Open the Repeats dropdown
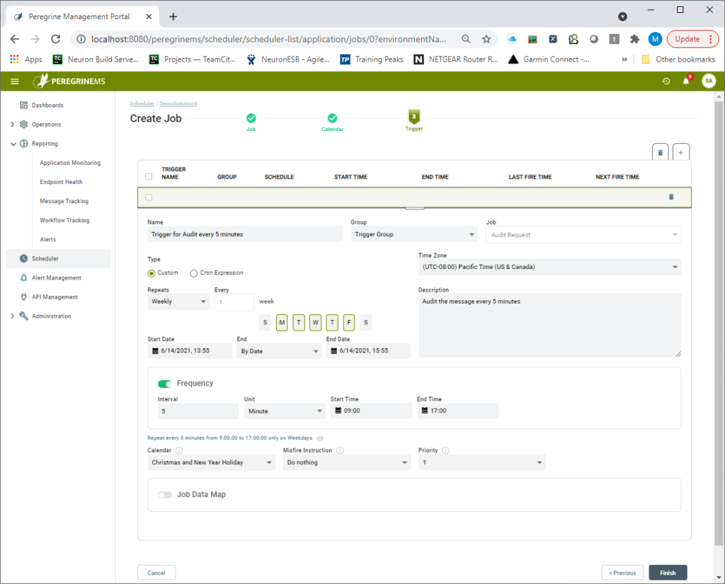The width and height of the screenshot is (725, 584). [x=178, y=301]
